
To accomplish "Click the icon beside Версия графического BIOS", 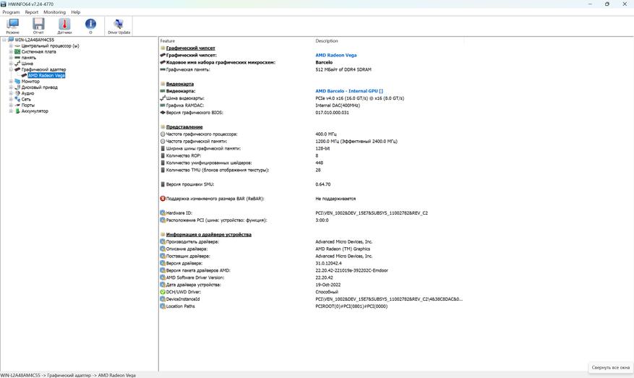I will click(x=163, y=113).
